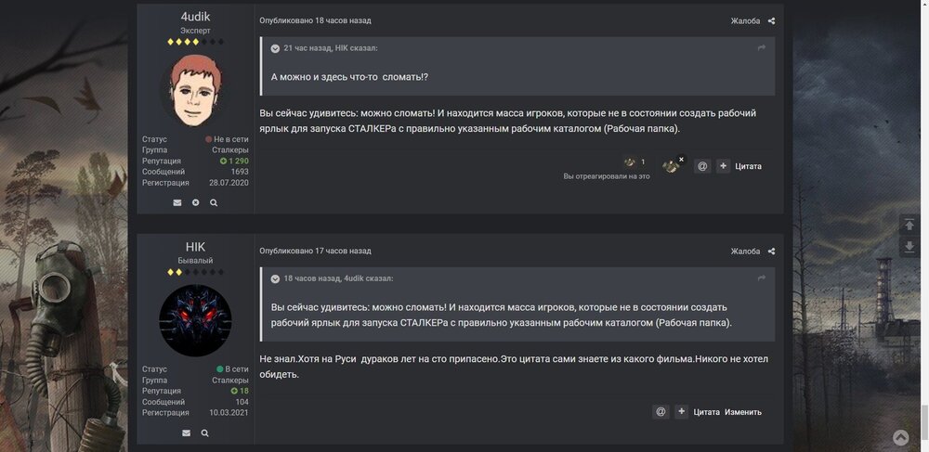Click the scroll-to-top arrow button on the right

tap(909, 225)
